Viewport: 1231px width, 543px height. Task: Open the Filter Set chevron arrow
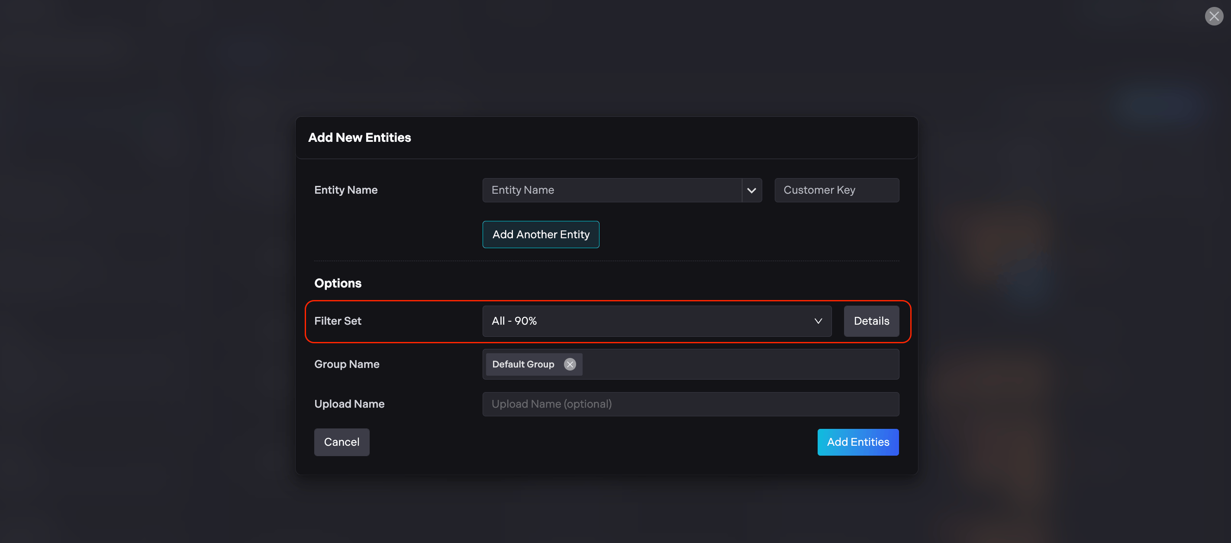(818, 321)
